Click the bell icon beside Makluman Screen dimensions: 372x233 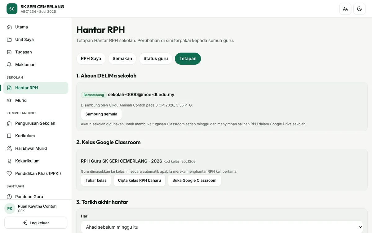(9, 65)
